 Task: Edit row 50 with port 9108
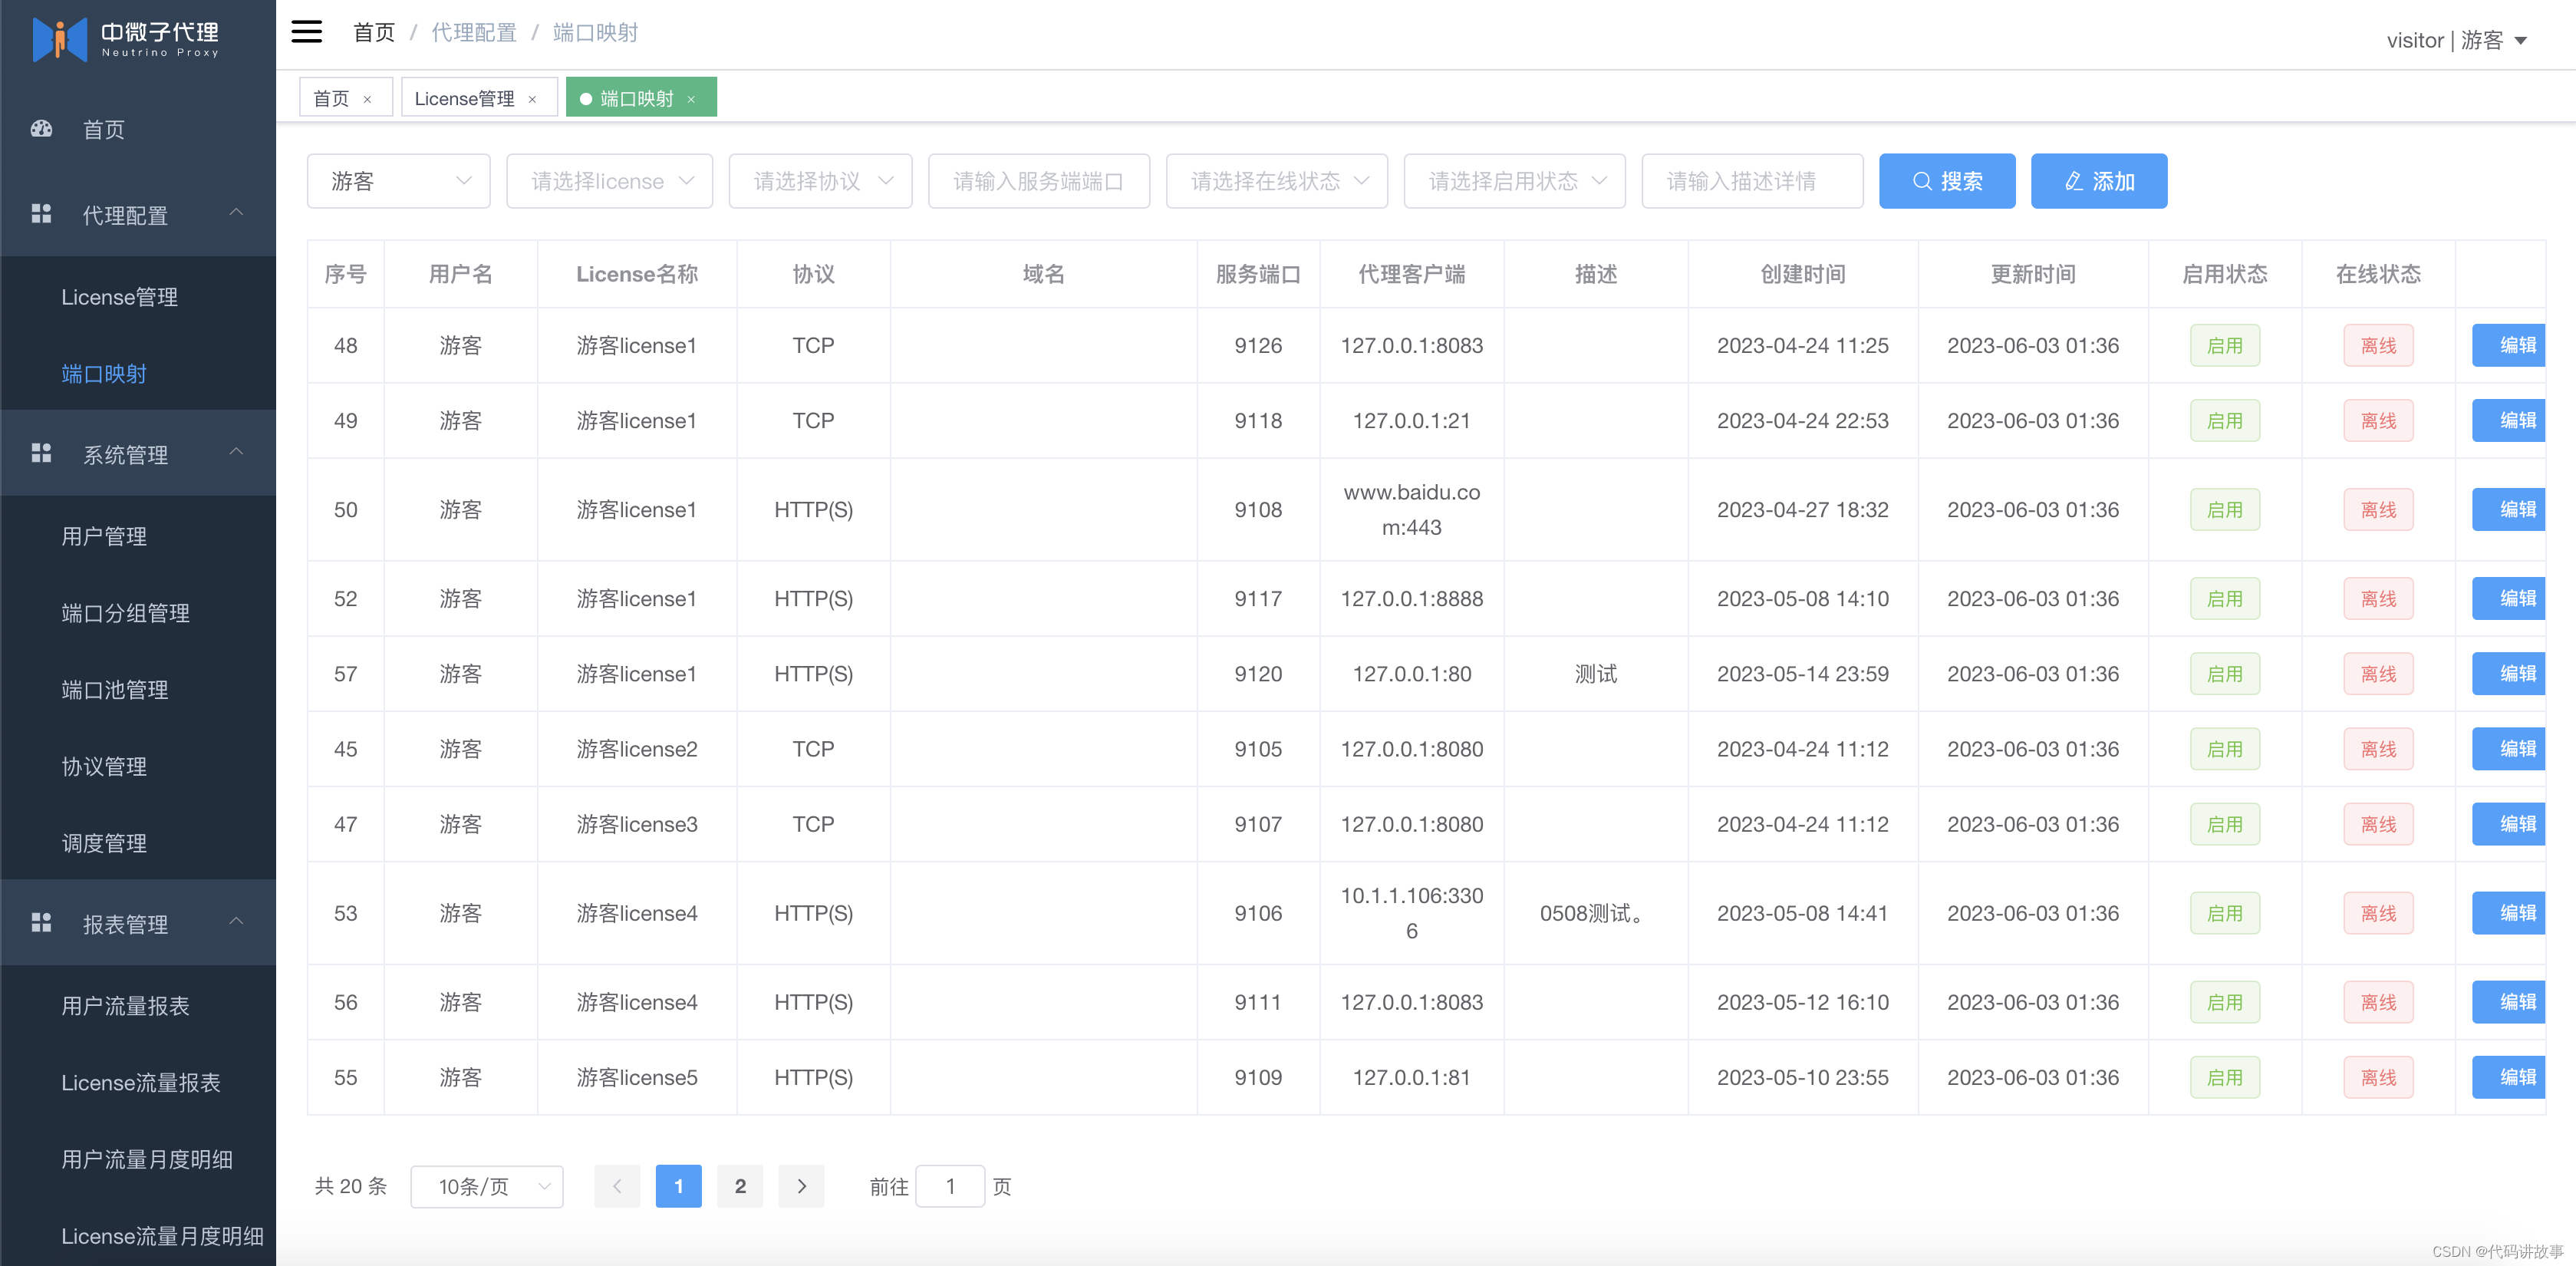[2508, 509]
